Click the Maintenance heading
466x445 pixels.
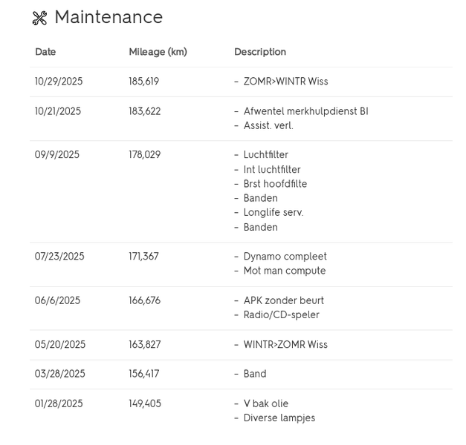pyautogui.click(x=108, y=17)
